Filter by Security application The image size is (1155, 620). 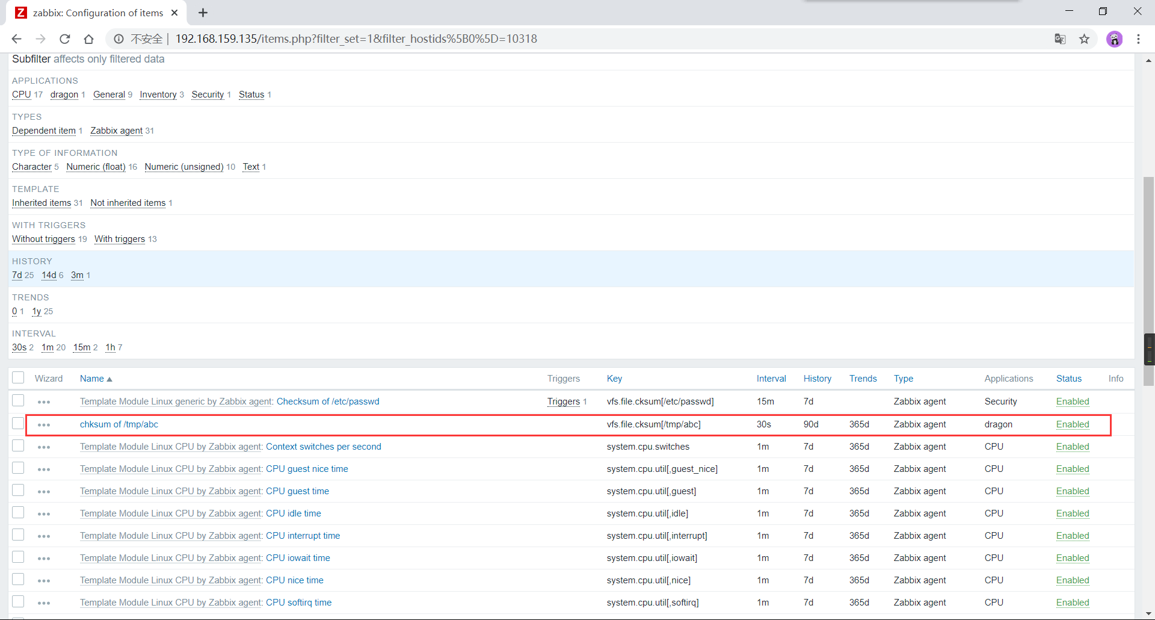(208, 95)
